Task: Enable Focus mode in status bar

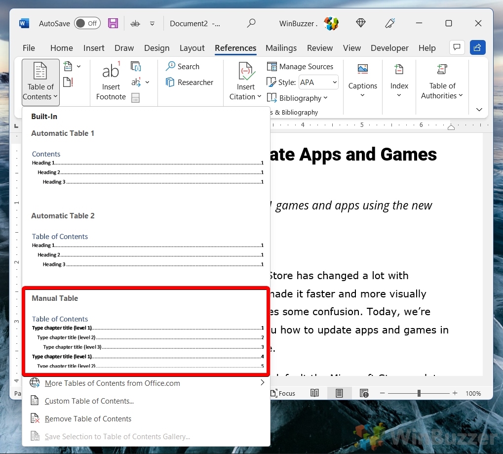Action: (282, 393)
